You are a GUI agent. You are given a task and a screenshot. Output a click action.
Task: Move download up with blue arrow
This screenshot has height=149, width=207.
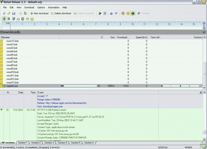coord(111,13)
